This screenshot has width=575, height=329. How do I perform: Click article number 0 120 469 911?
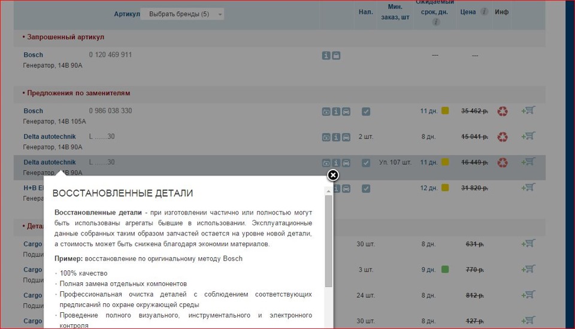(110, 55)
